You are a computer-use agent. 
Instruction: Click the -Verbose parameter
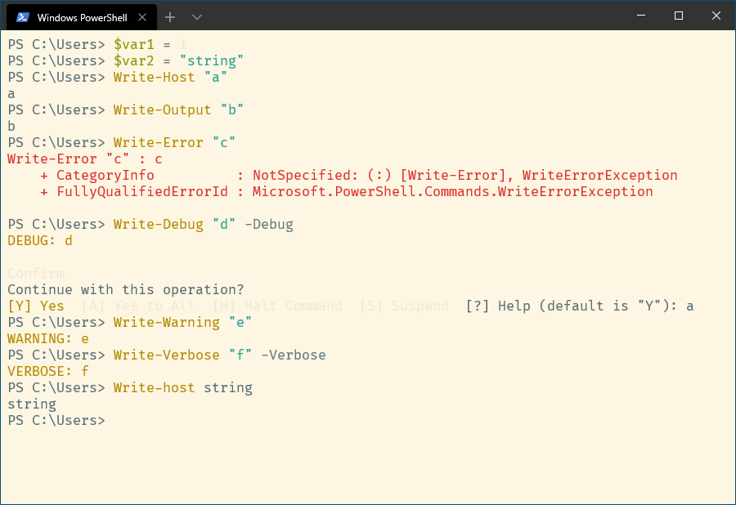(x=294, y=355)
